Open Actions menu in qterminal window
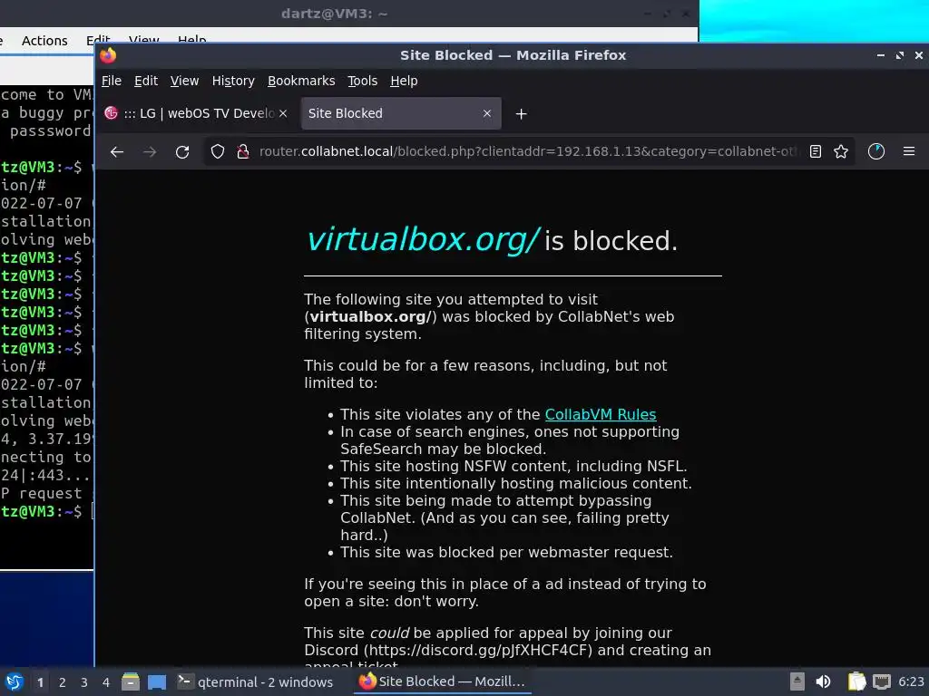929x696 pixels. (x=44, y=41)
